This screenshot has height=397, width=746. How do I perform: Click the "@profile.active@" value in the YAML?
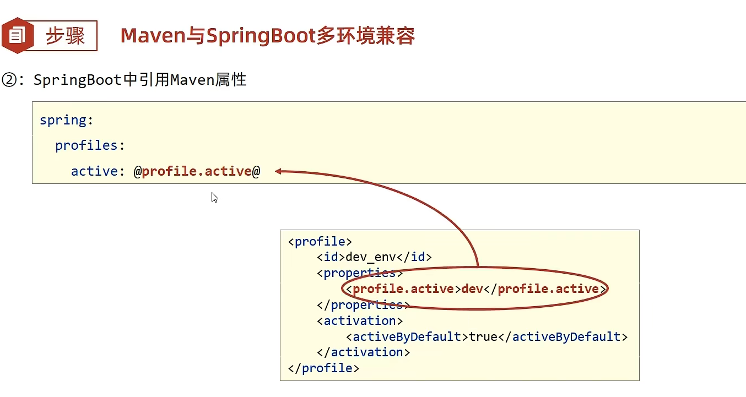coord(197,171)
